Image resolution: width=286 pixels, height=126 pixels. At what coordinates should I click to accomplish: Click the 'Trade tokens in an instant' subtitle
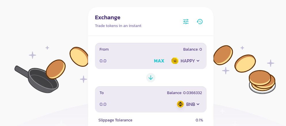tap(118, 26)
